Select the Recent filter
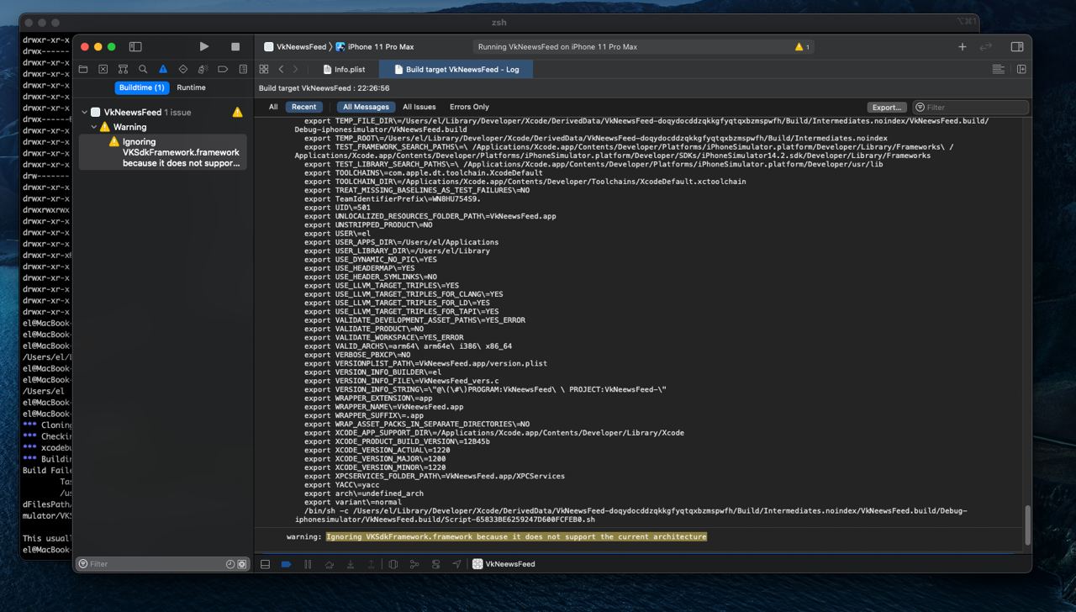The image size is (1076, 612). click(x=303, y=107)
